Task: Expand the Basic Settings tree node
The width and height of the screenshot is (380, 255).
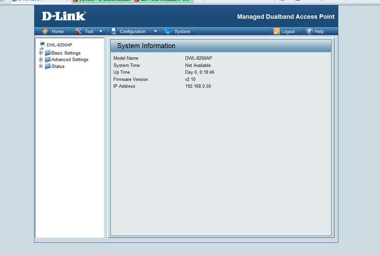Action: pos(41,53)
